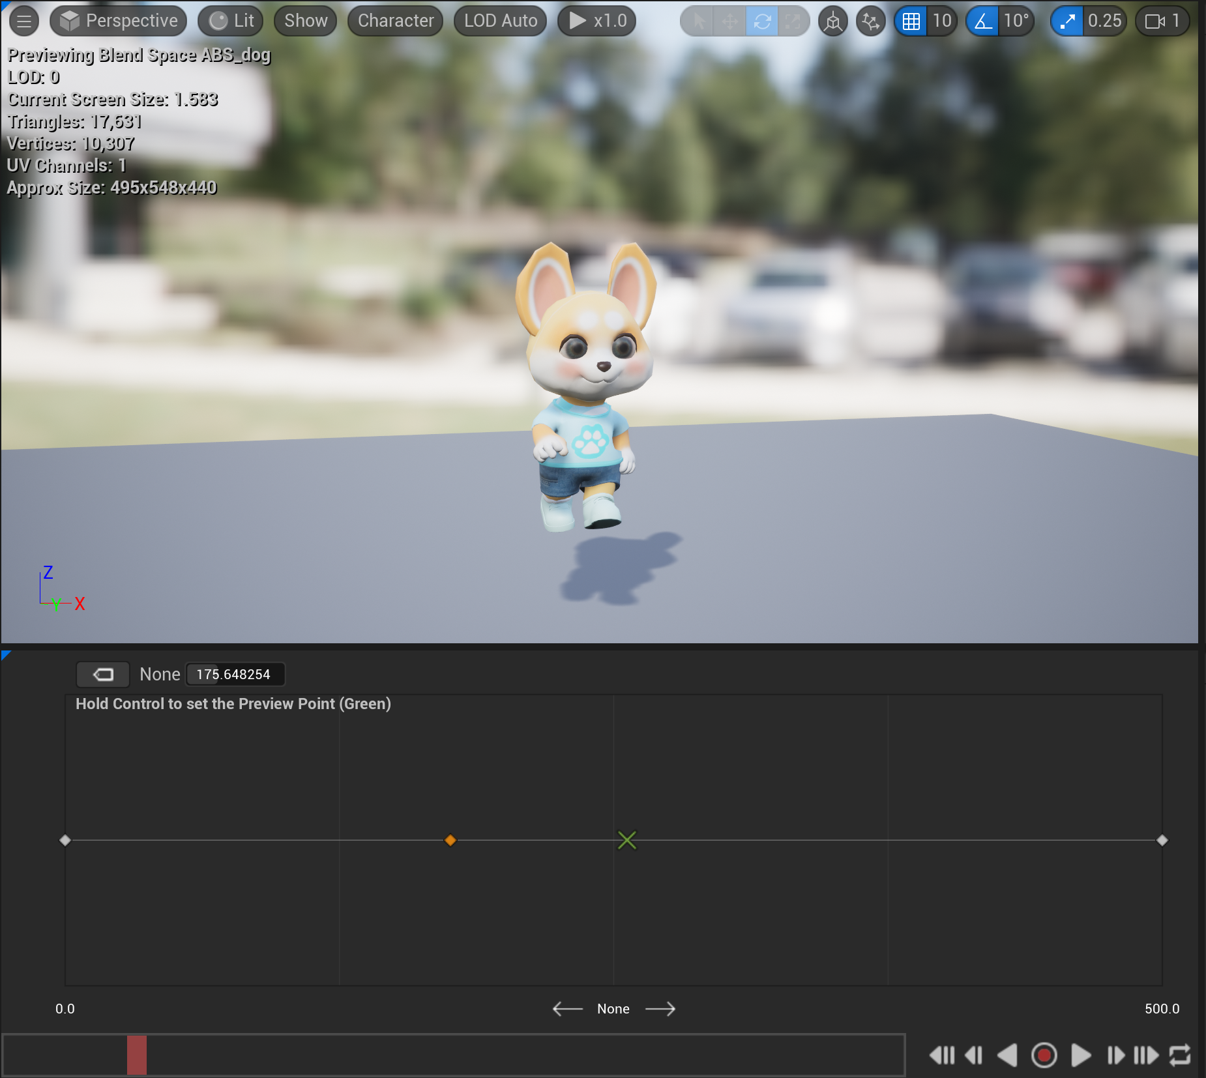Open the Lit view mode dropdown
1206x1078 pixels.
pyautogui.click(x=231, y=21)
